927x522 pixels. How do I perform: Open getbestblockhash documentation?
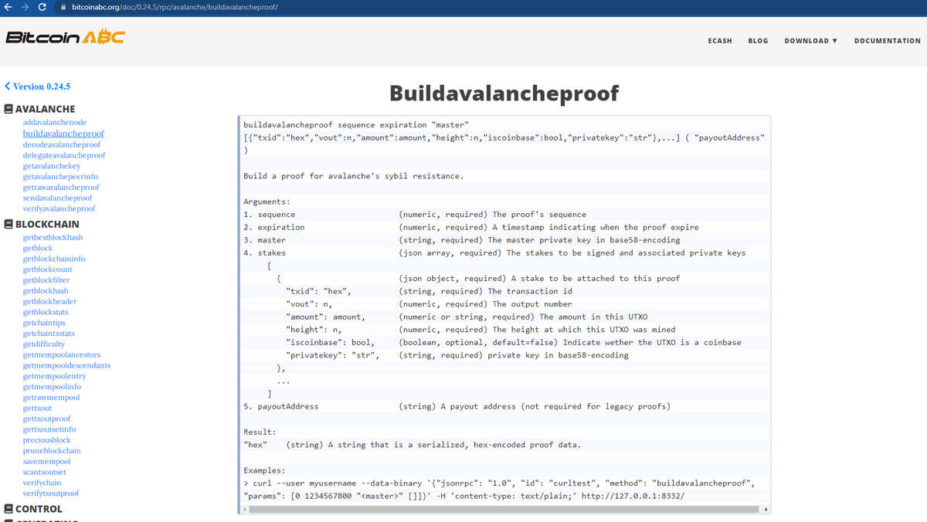(53, 238)
